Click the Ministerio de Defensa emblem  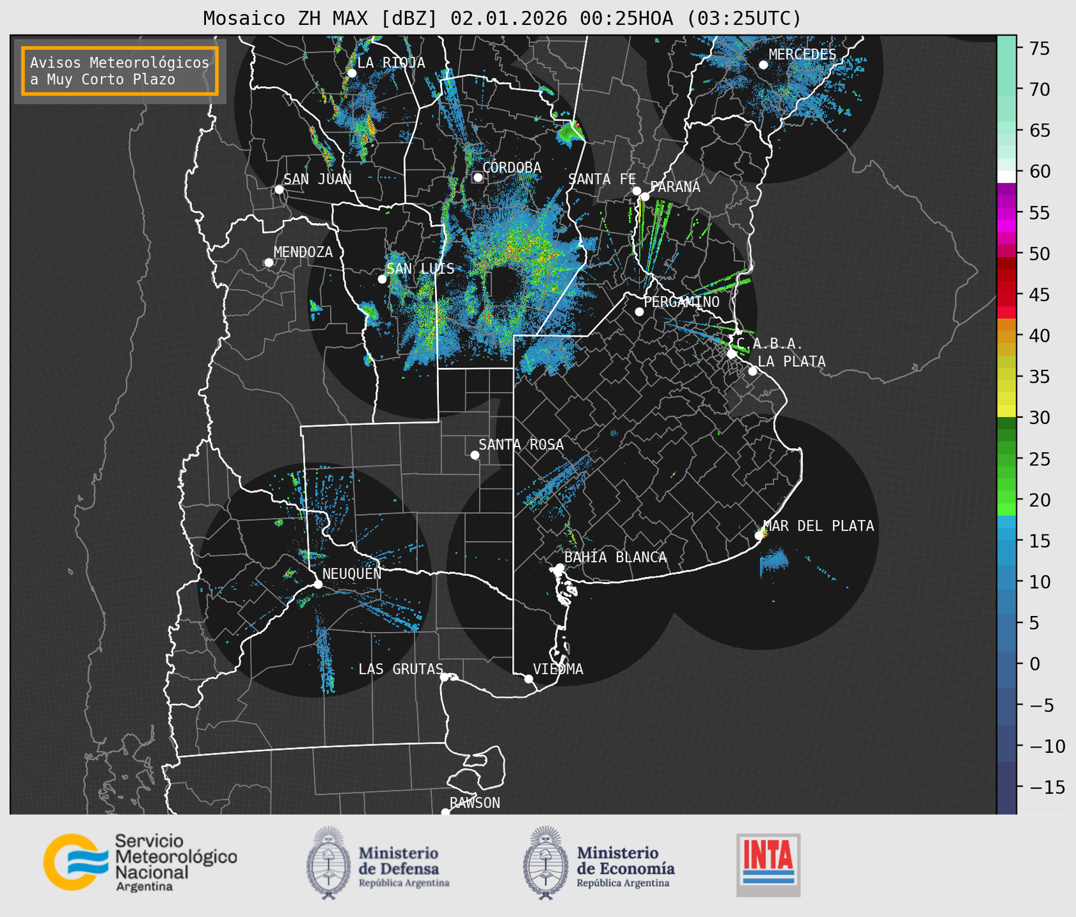click(328, 863)
